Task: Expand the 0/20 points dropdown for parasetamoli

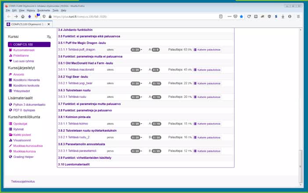Action: tap(136, 151)
